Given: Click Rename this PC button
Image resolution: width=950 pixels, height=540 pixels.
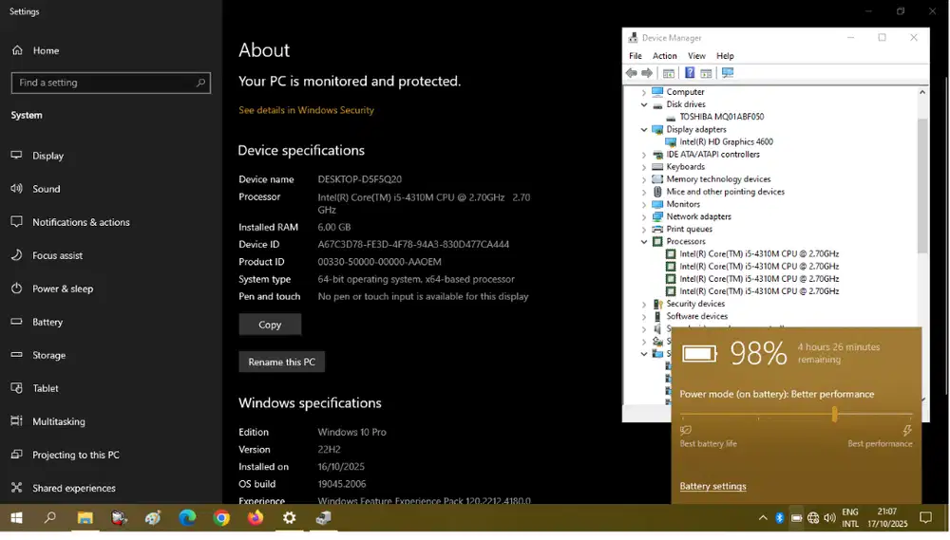Looking at the screenshot, I should [281, 362].
